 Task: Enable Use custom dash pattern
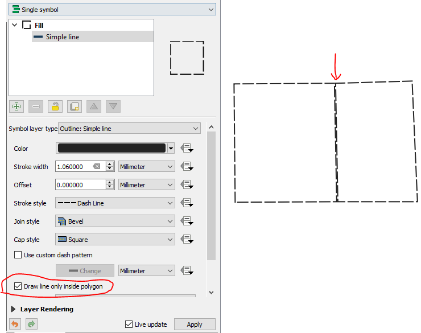coord(18,255)
